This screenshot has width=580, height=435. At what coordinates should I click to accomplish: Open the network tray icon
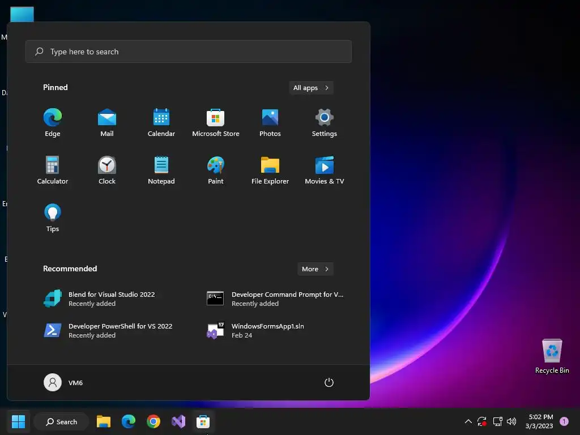497,421
